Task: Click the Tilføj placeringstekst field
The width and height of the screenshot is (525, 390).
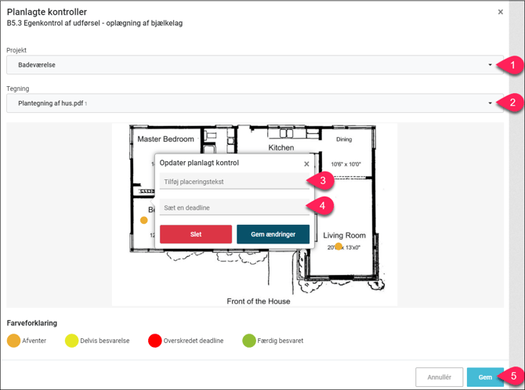Action: tap(234, 182)
